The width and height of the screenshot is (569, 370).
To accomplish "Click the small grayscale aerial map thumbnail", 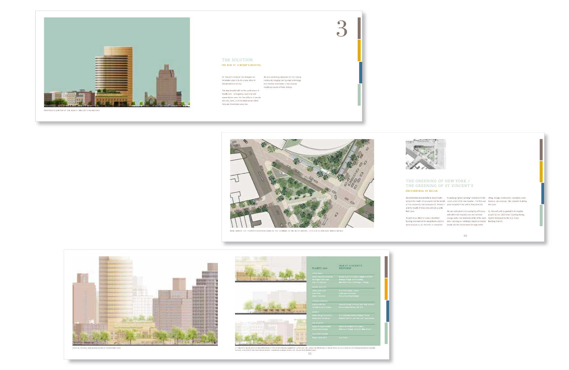I will click(x=426, y=154).
